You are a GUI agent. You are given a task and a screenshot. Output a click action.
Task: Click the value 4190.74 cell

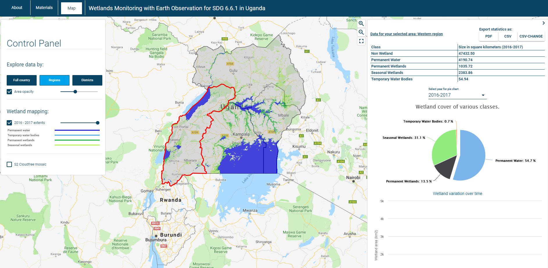(501, 60)
